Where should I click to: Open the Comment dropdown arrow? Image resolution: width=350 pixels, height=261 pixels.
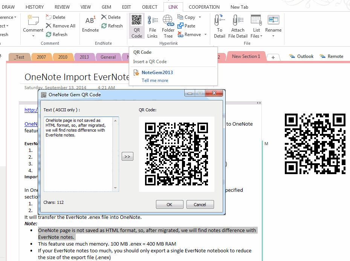[x=33, y=36]
